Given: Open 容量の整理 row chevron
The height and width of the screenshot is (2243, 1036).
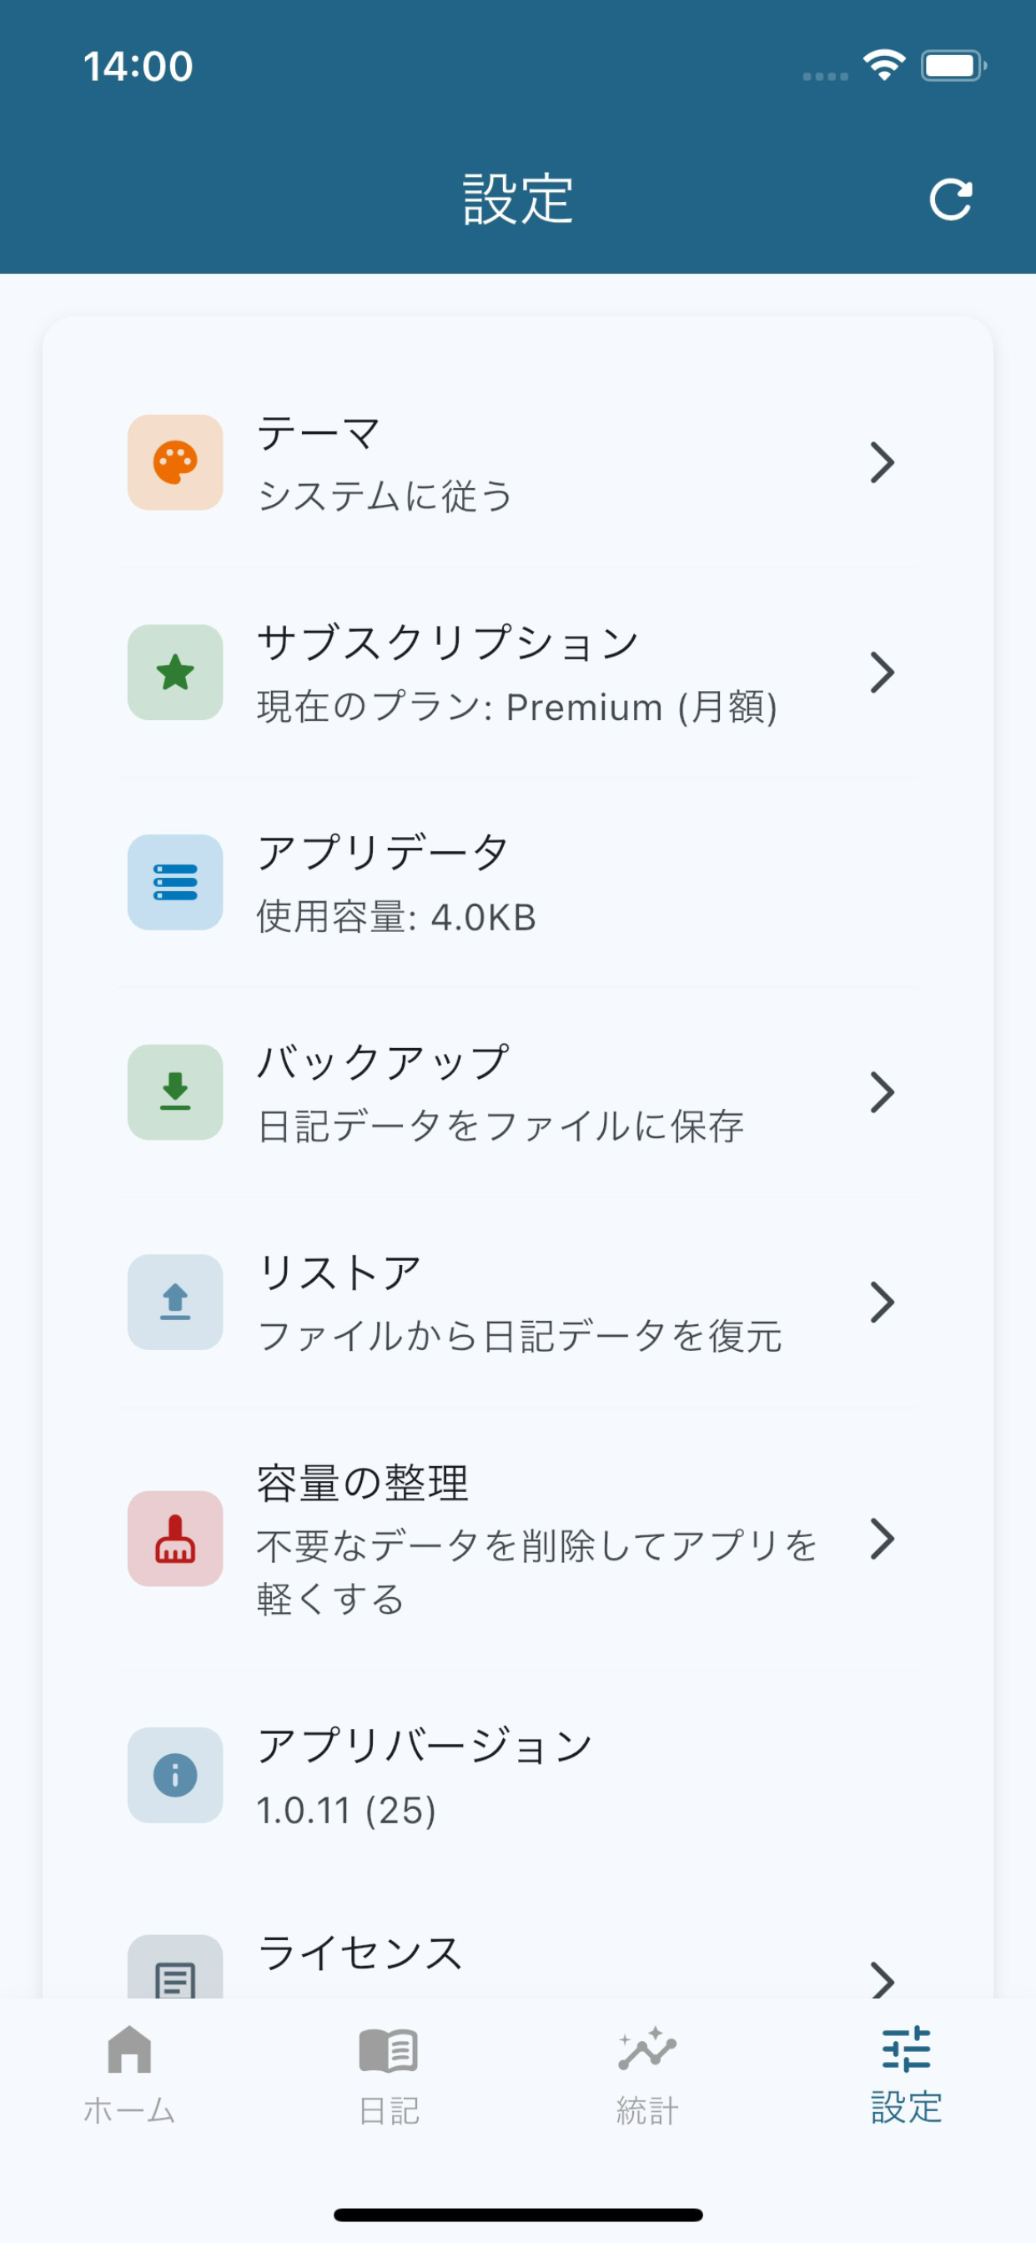Looking at the screenshot, I should point(882,1539).
